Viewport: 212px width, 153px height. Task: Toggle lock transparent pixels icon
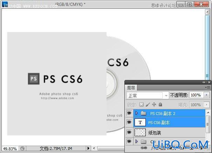141,104
